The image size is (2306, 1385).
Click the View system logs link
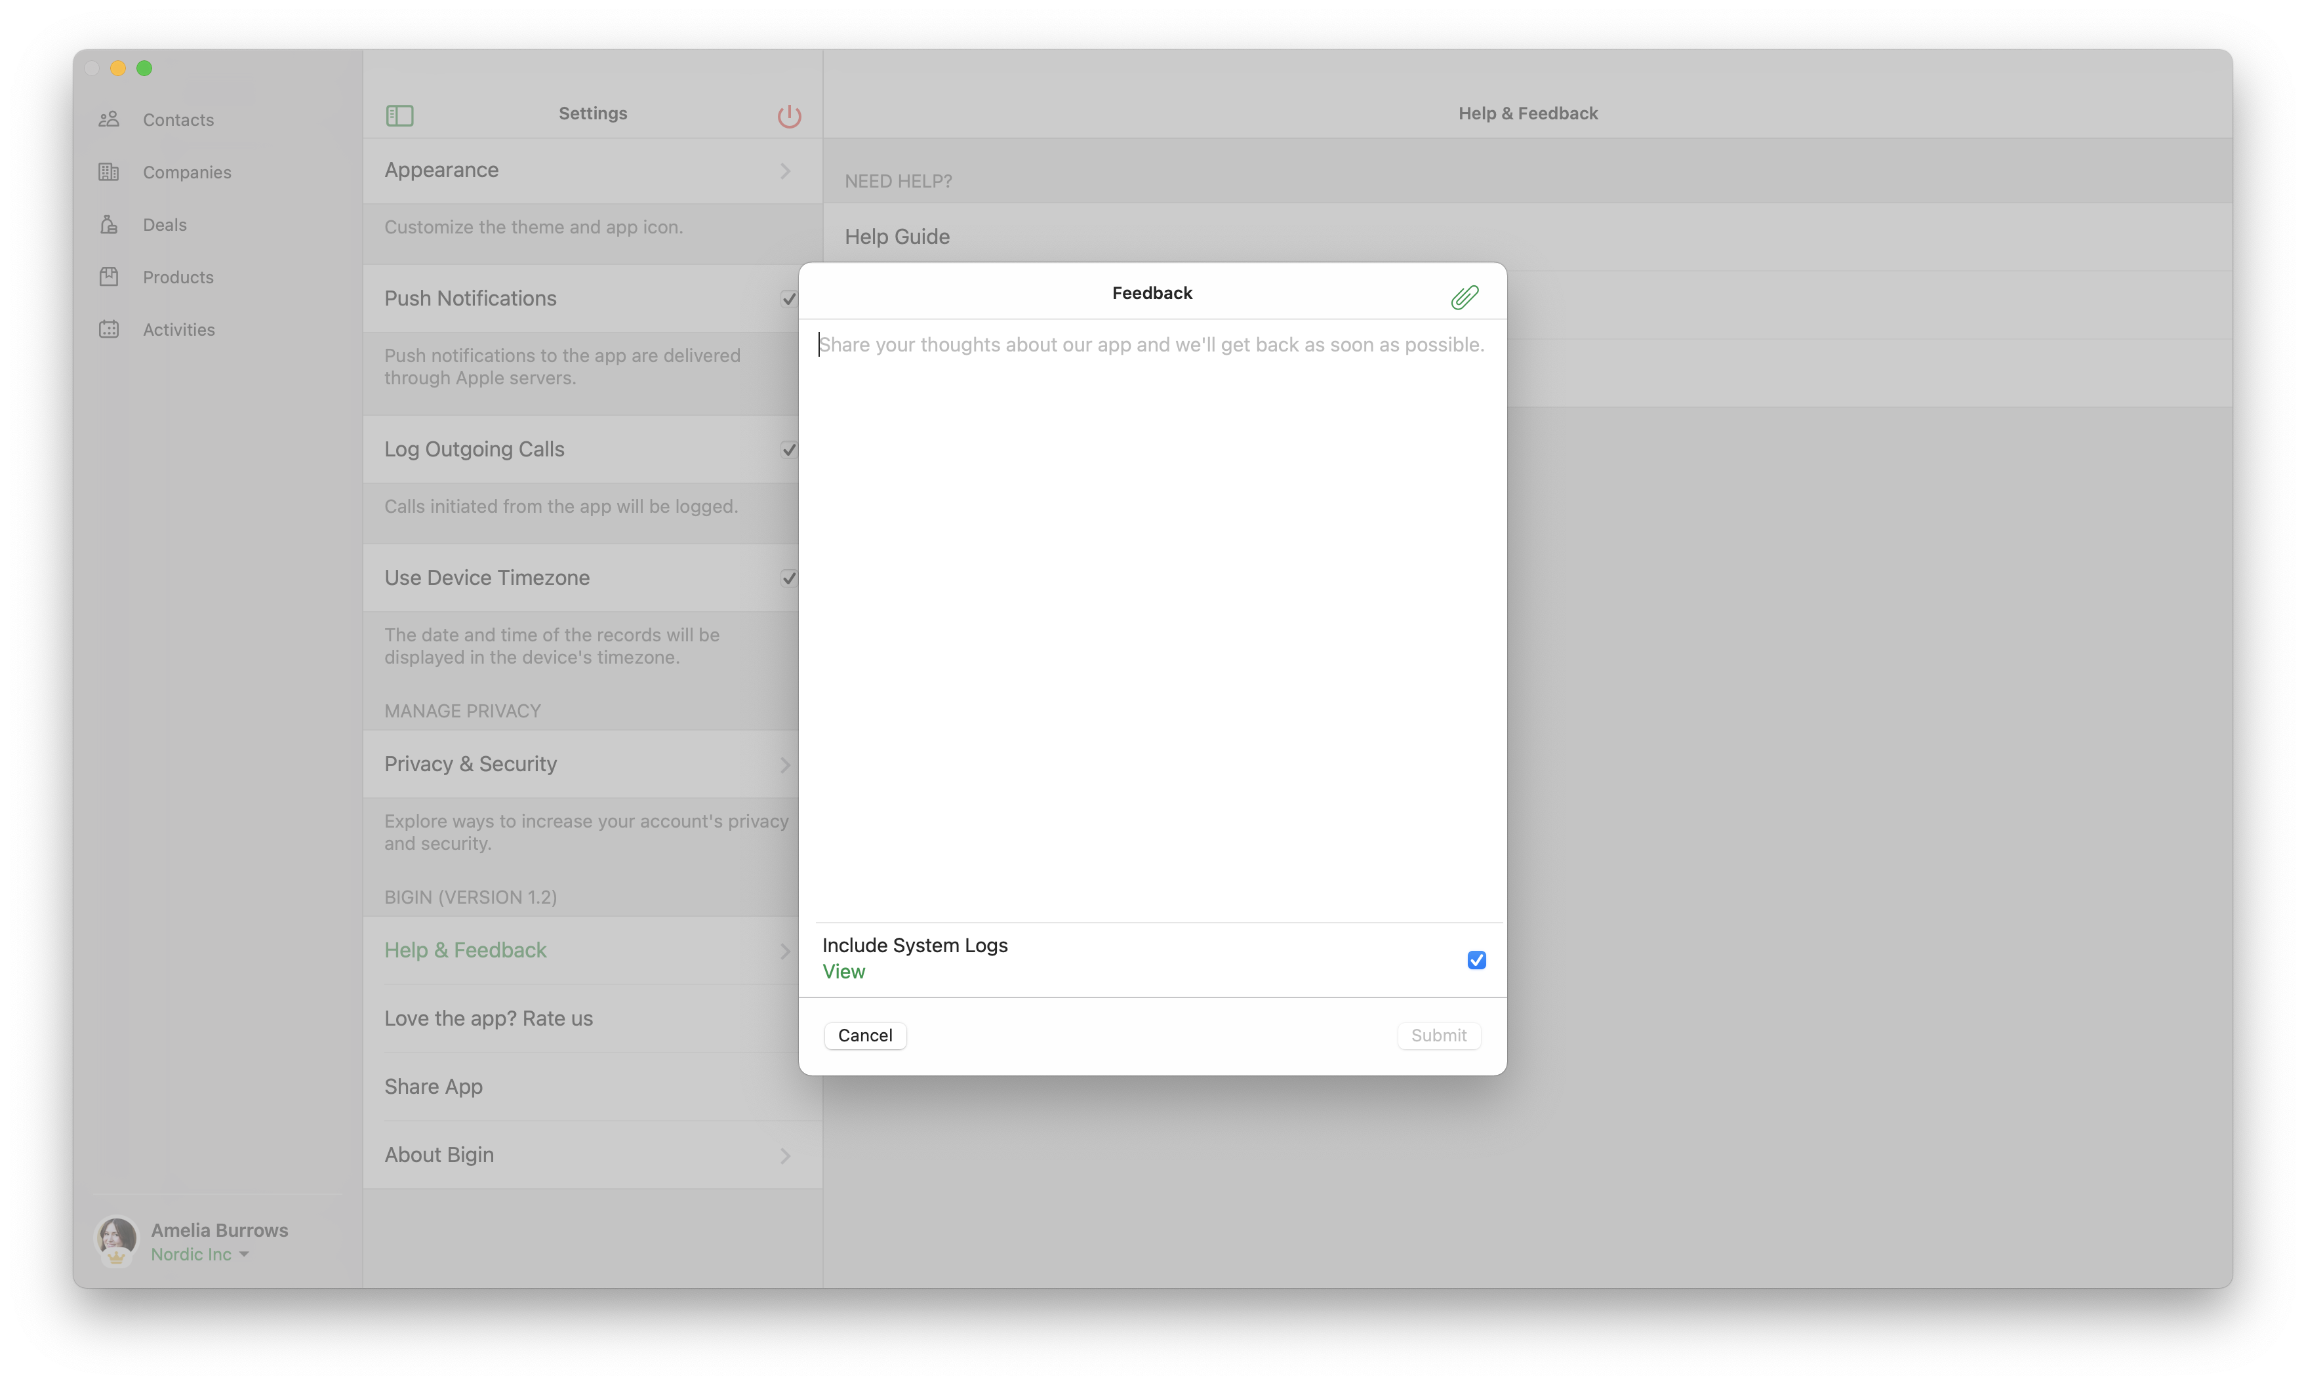[843, 972]
